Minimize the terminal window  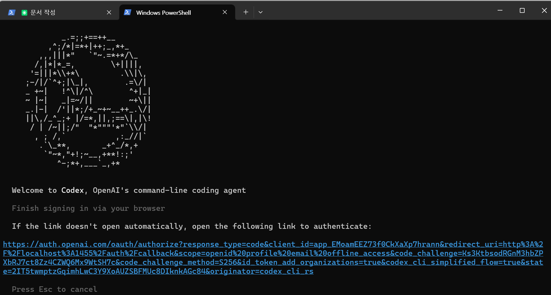[x=500, y=10]
